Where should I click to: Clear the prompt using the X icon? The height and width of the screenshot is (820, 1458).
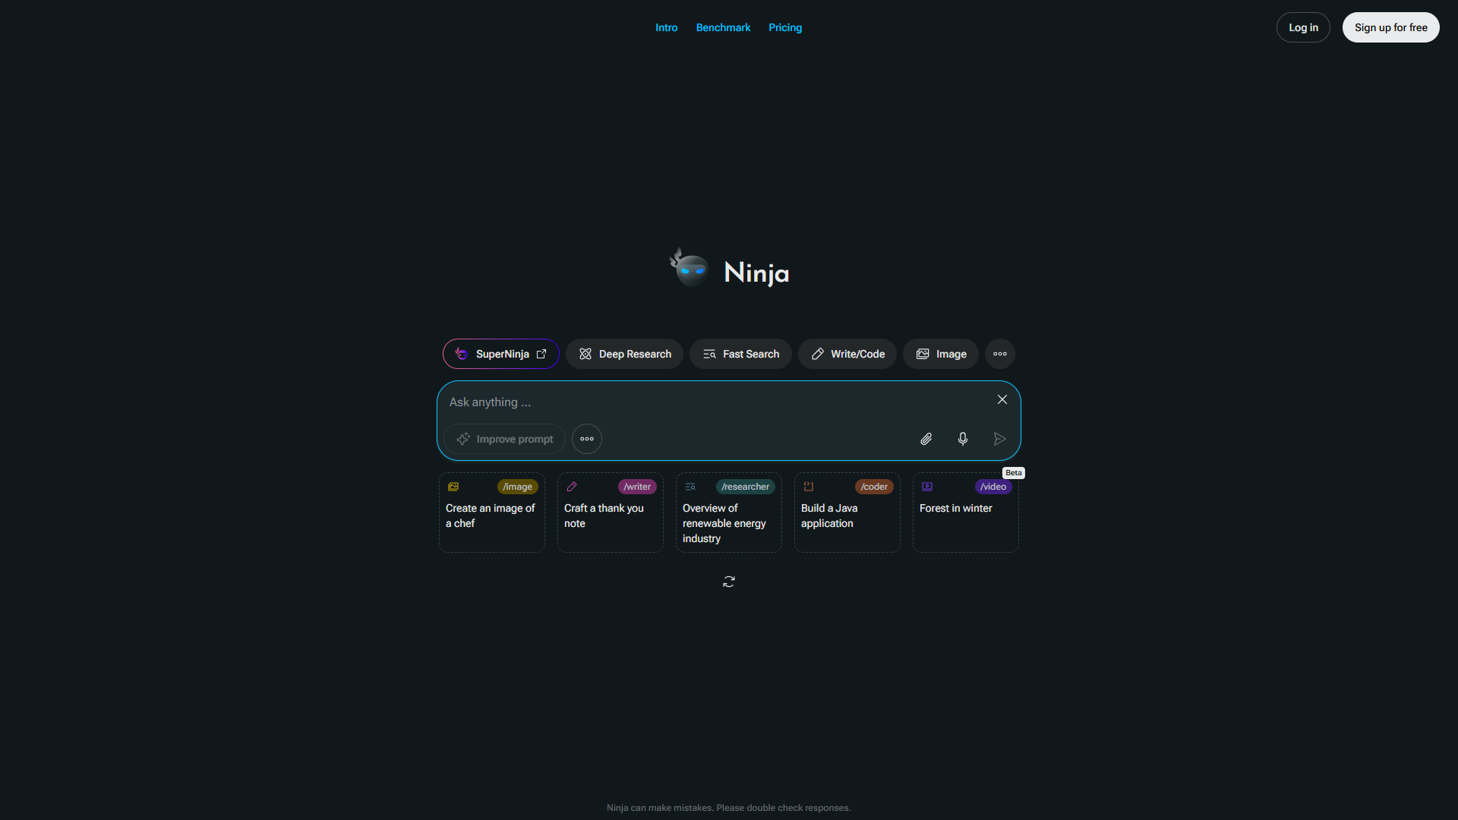[1002, 399]
